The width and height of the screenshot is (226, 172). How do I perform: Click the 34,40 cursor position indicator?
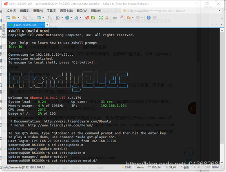pyautogui.click(x=171, y=167)
